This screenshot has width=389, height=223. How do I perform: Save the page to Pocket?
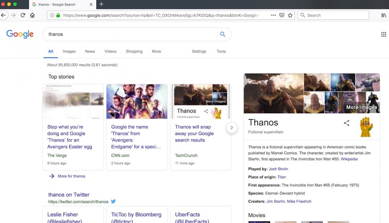[282, 15]
